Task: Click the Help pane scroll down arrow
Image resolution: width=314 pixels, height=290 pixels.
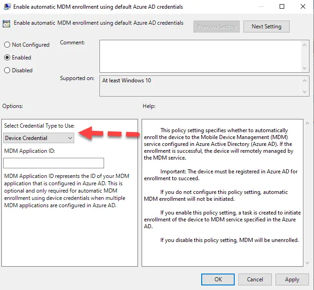Action: click(307, 263)
